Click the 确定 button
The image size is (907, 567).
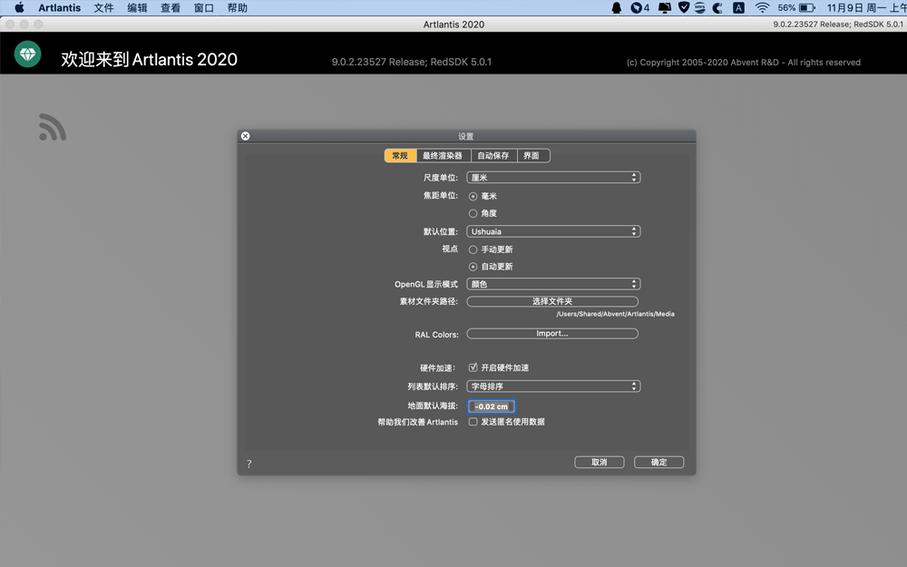[x=658, y=463]
